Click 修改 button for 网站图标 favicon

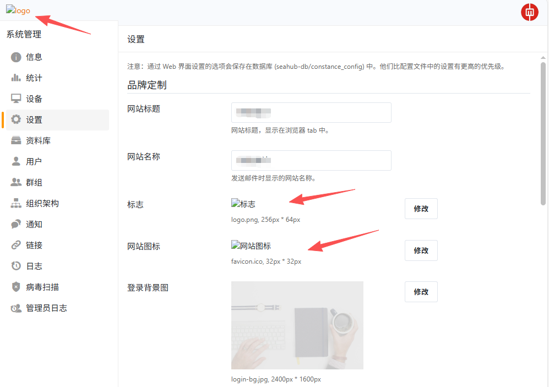pyautogui.click(x=421, y=250)
